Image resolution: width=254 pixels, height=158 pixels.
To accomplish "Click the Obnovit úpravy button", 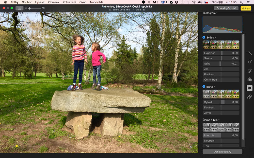I will (x=222, y=152).
